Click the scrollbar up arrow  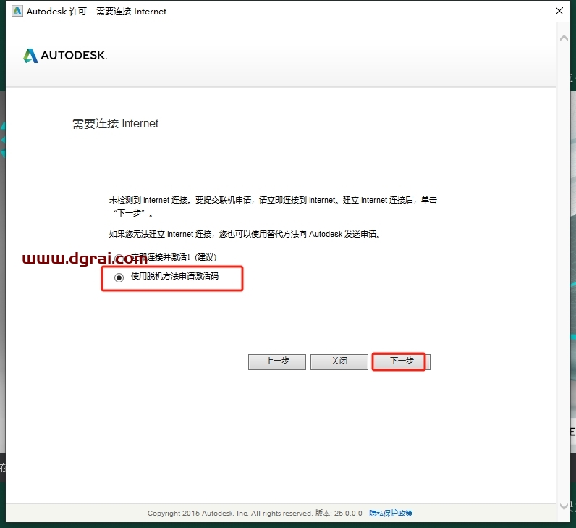click(564, 38)
